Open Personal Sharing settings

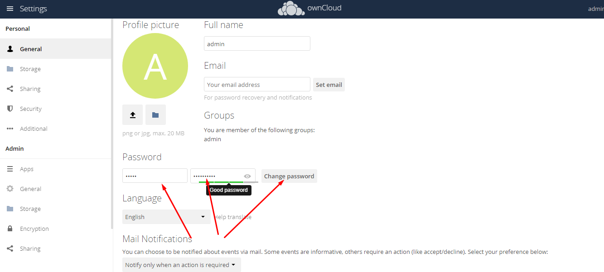pos(30,89)
